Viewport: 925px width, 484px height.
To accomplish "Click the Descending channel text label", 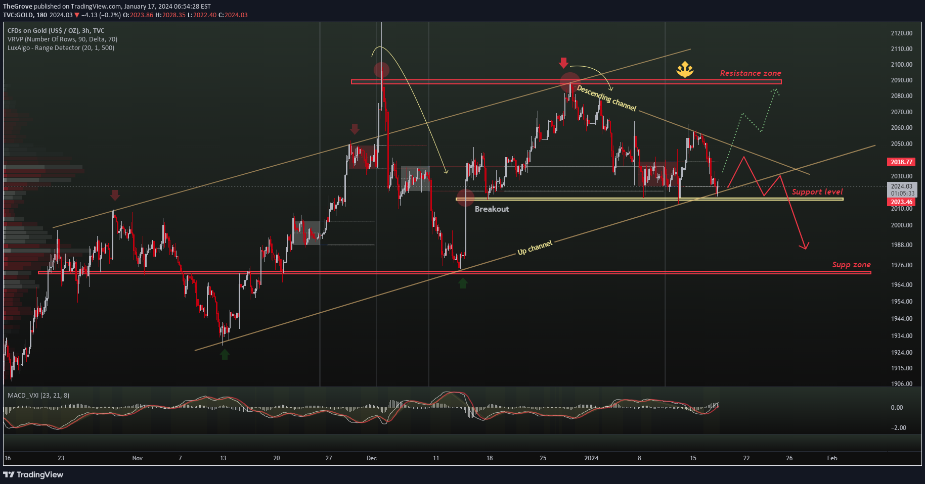I will pos(606,98).
